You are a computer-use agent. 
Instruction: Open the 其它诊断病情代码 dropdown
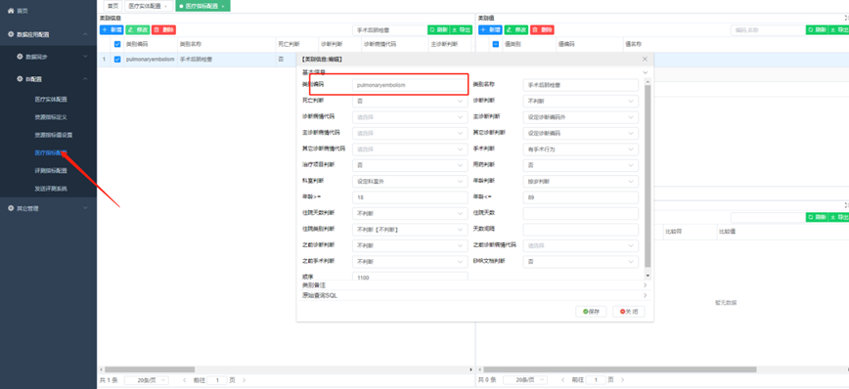(410, 150)
